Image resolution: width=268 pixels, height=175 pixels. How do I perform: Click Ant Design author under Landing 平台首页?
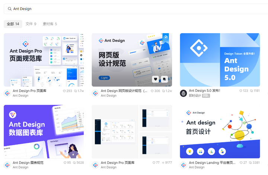(197, 167)
